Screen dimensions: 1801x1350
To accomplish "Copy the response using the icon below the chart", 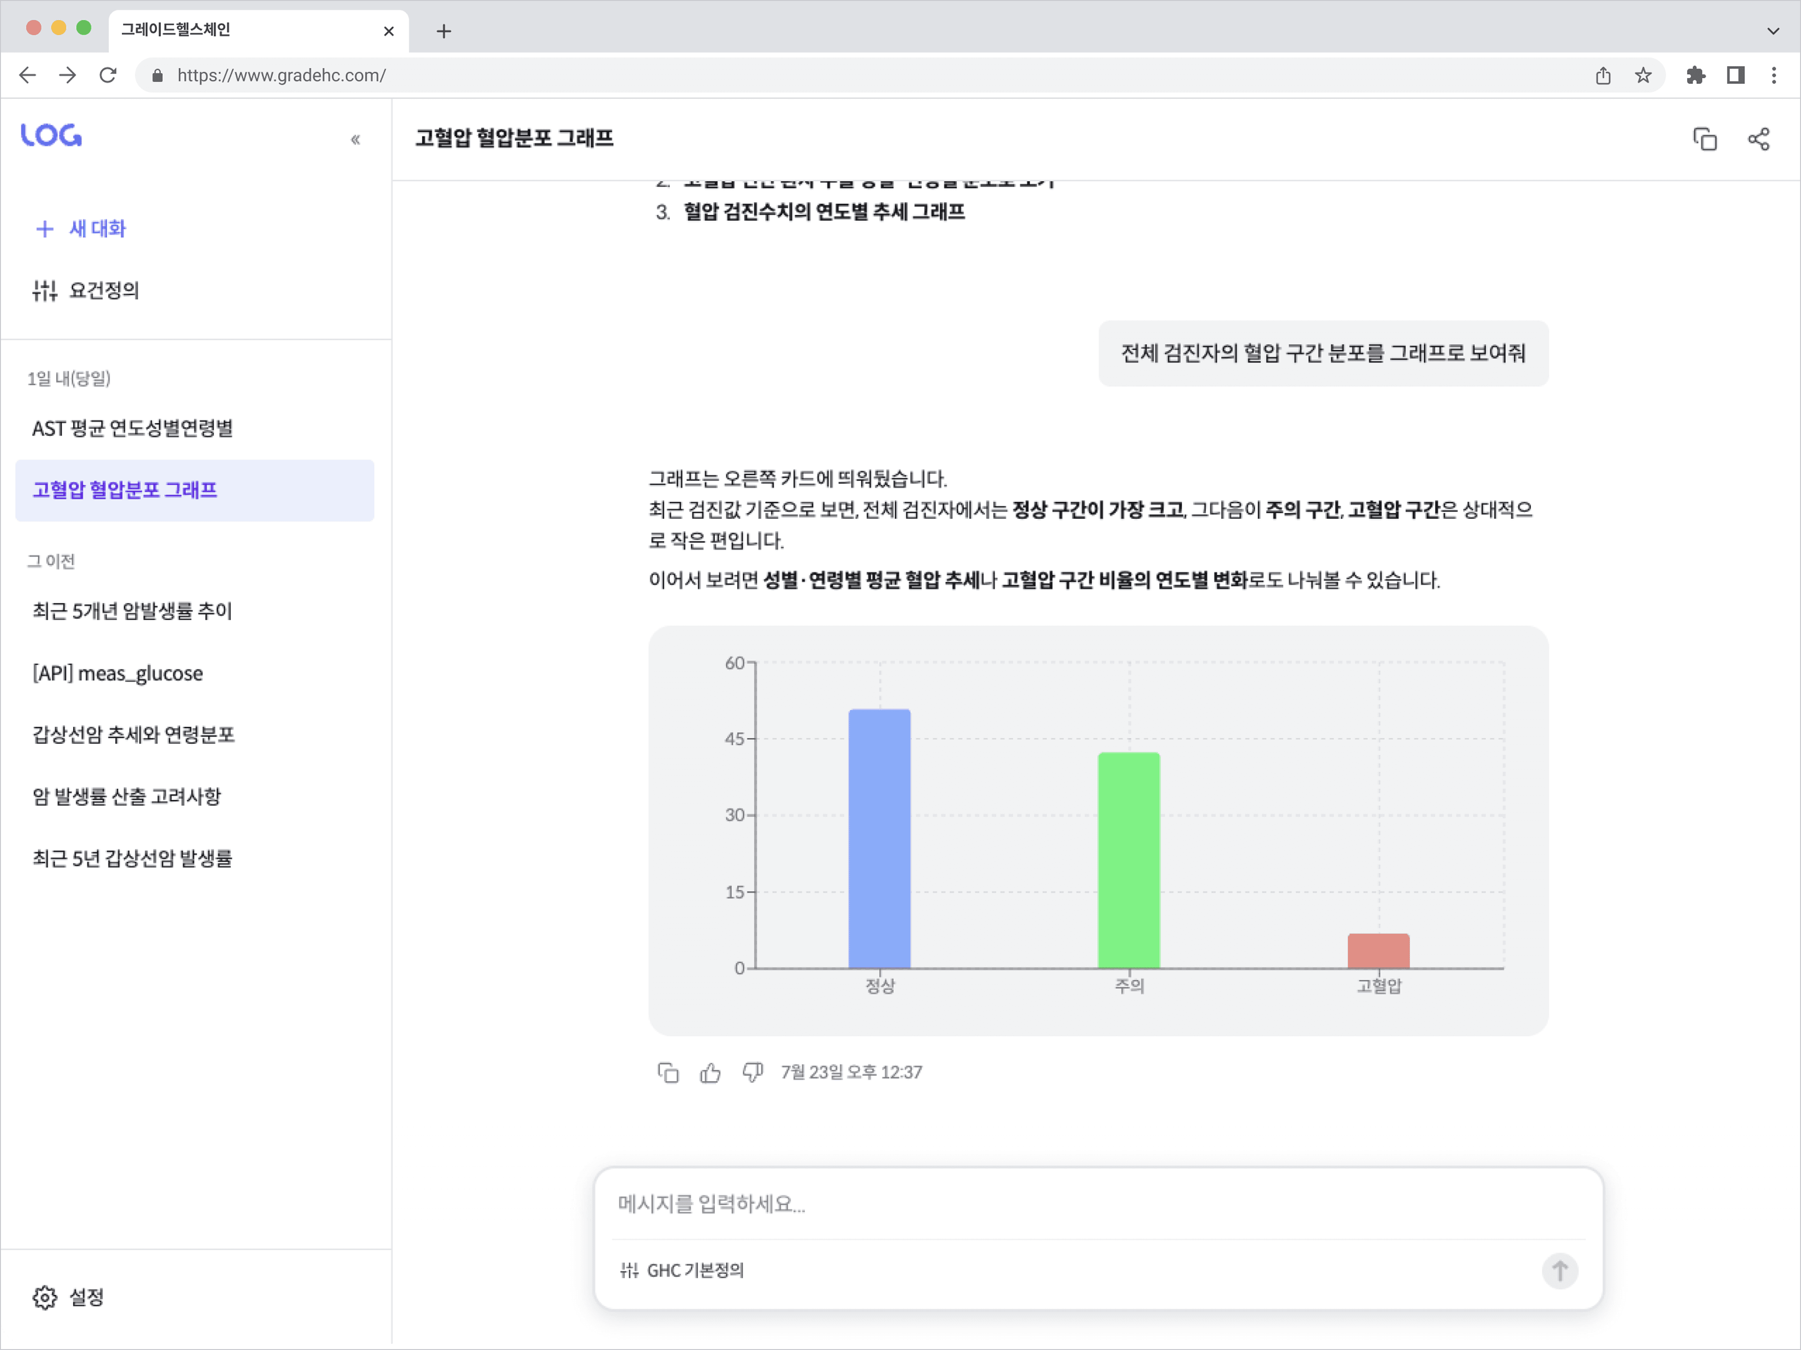I will [668, 1072].
